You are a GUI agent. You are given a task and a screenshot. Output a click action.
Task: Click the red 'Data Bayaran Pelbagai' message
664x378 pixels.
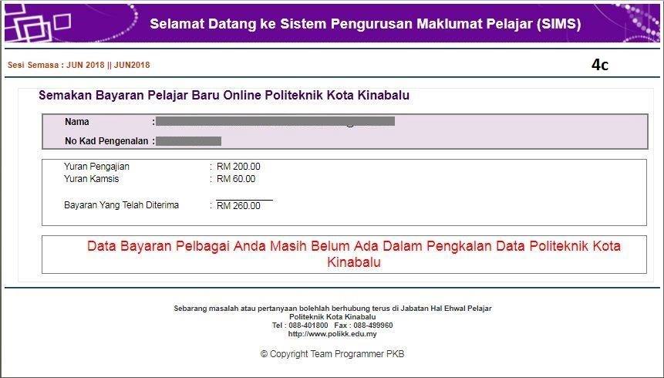point(354,254)
